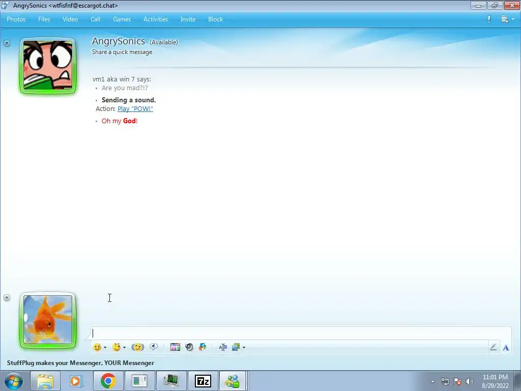Click the Show Desktop strip
This screenshot has height=391, width=521.
tap(518, 381)
